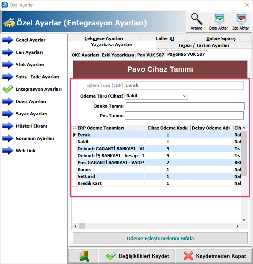Click the blue arrow beside Müşteri Ekranı

(8, 126)
